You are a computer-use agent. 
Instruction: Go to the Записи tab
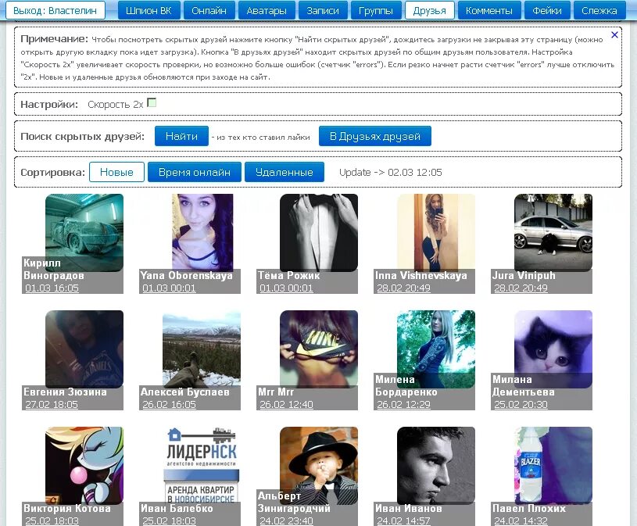[x=323, y=11]
